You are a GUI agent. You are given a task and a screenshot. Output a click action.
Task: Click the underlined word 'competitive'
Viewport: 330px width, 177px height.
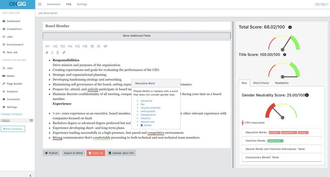coord(156,133)
